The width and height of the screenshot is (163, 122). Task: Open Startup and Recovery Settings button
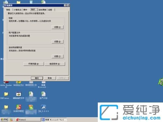pos(58,56)
